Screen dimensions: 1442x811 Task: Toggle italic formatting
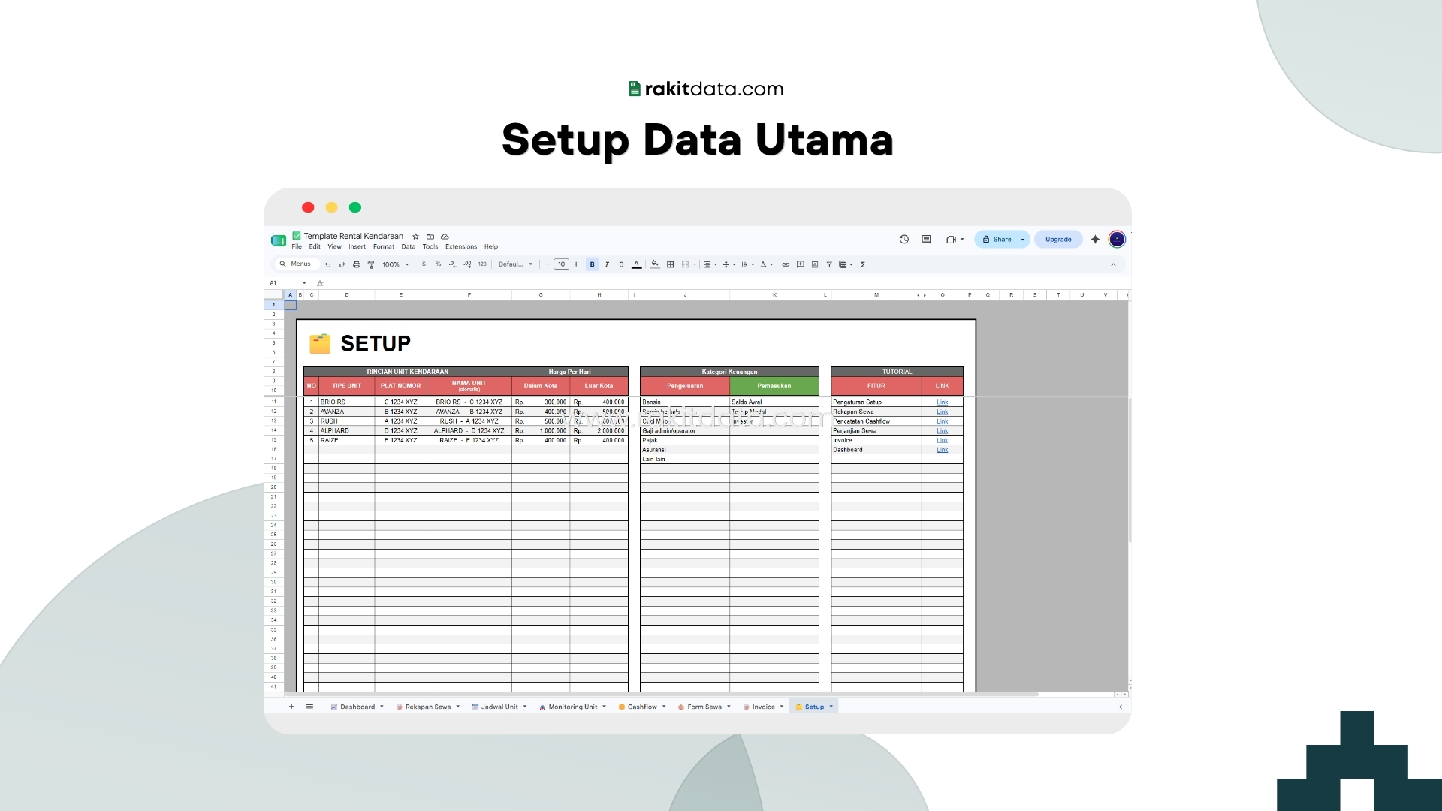coord(607,264)
